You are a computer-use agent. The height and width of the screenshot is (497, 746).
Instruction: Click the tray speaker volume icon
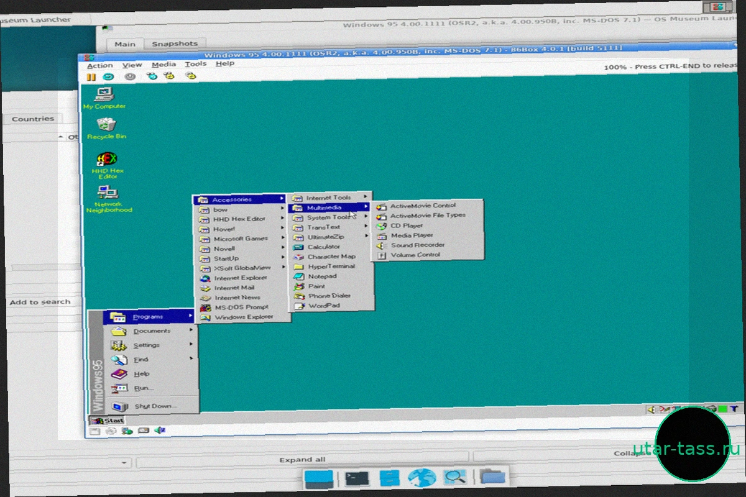[x=652, y=409]
